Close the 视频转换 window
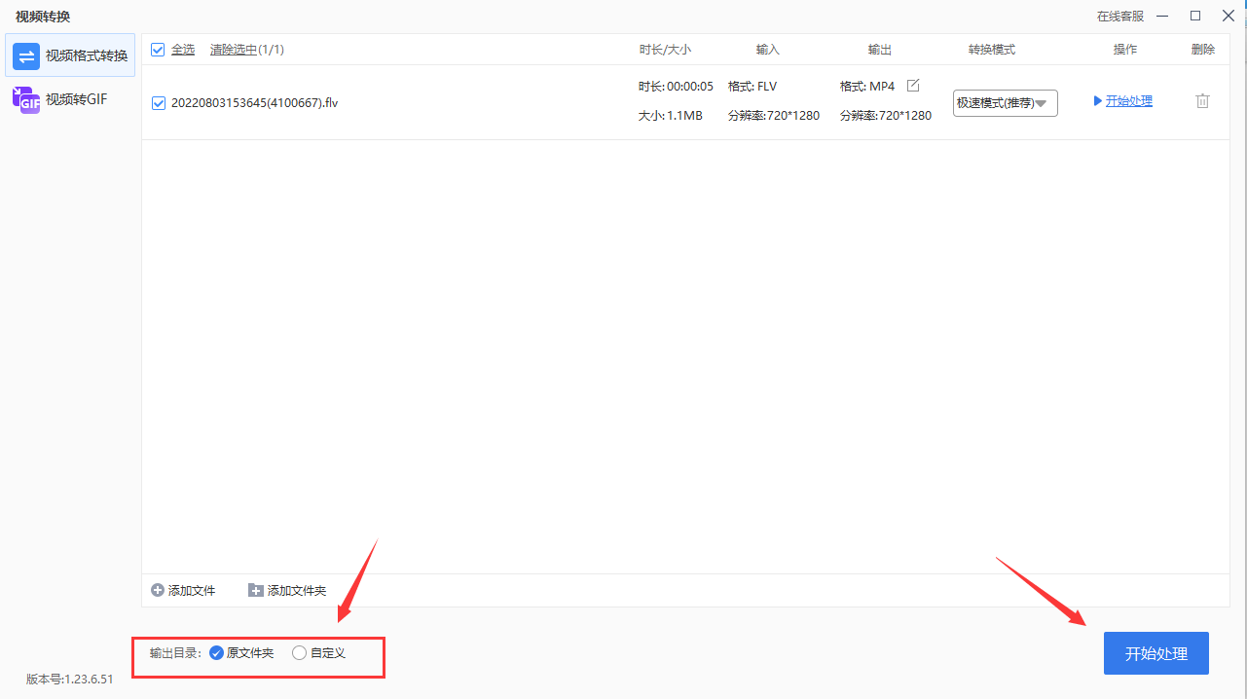Screen dimensions: 1247x699 1228,16
